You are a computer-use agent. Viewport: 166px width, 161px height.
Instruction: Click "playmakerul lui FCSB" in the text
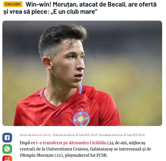point(85,155)
